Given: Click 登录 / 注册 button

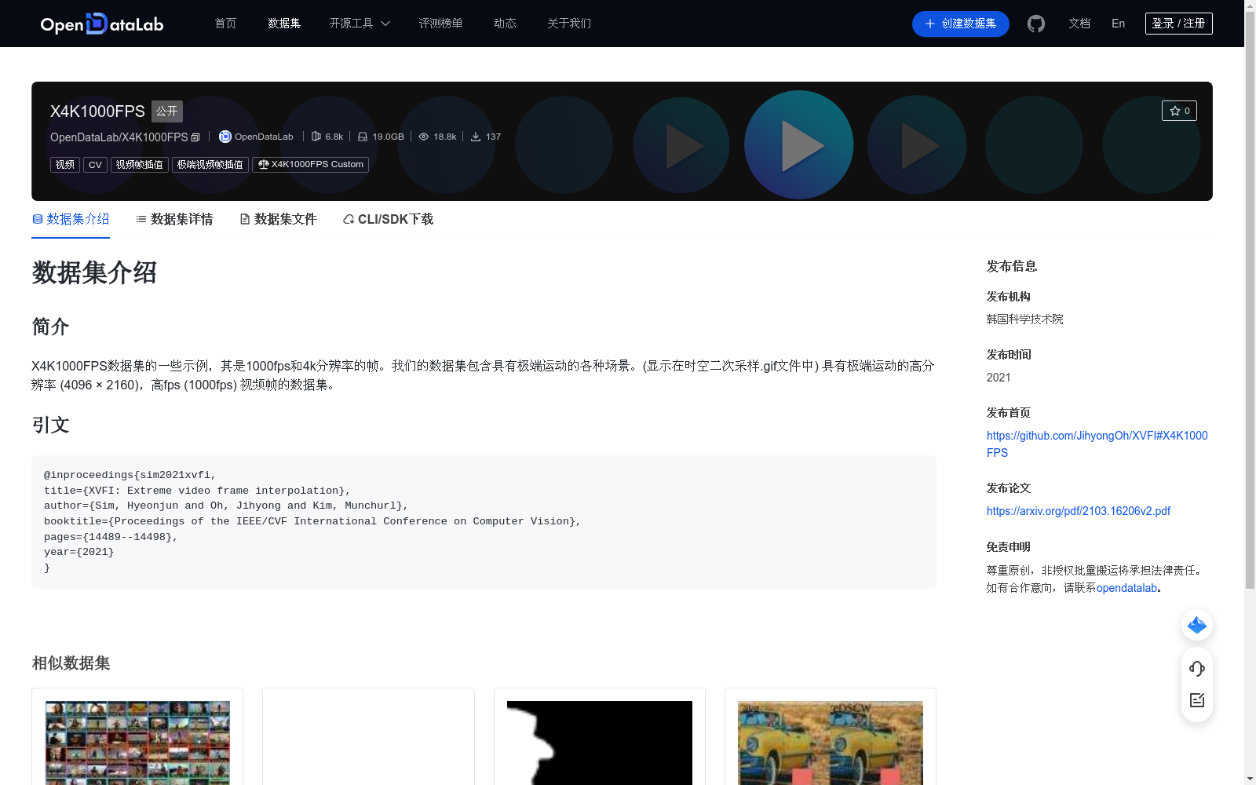Looking at the screenshot, I should 1179,24.
